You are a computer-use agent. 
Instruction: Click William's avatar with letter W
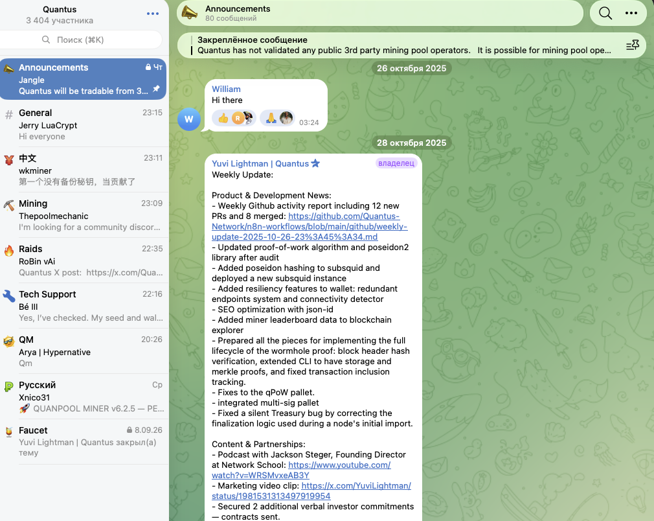189,119
